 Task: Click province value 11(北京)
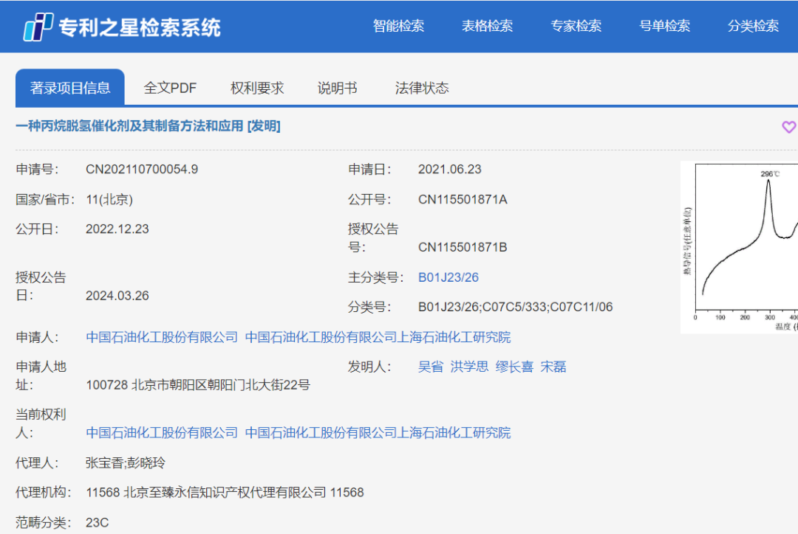point(109,200)
